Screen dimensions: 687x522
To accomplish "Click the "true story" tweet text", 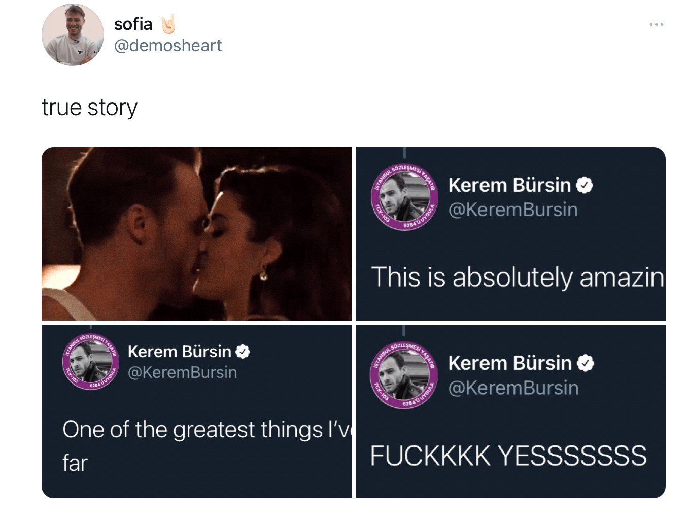I will coord(90,108).
